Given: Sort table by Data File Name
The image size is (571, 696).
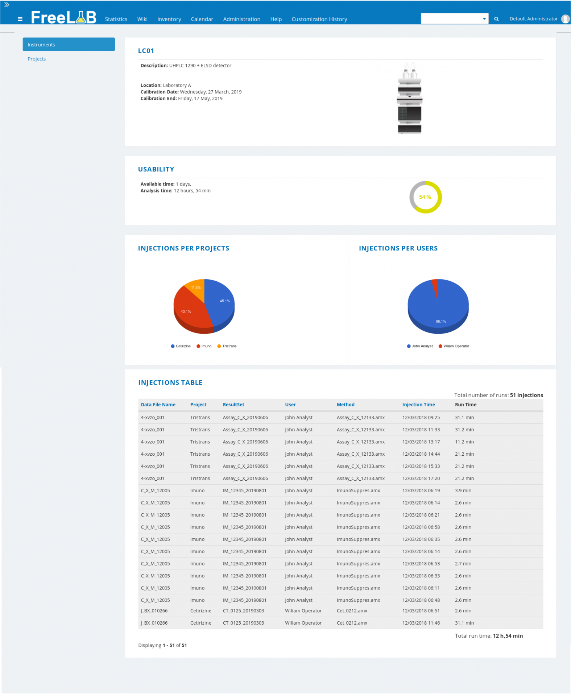Looking at the screenshot, I should [158, 405].
